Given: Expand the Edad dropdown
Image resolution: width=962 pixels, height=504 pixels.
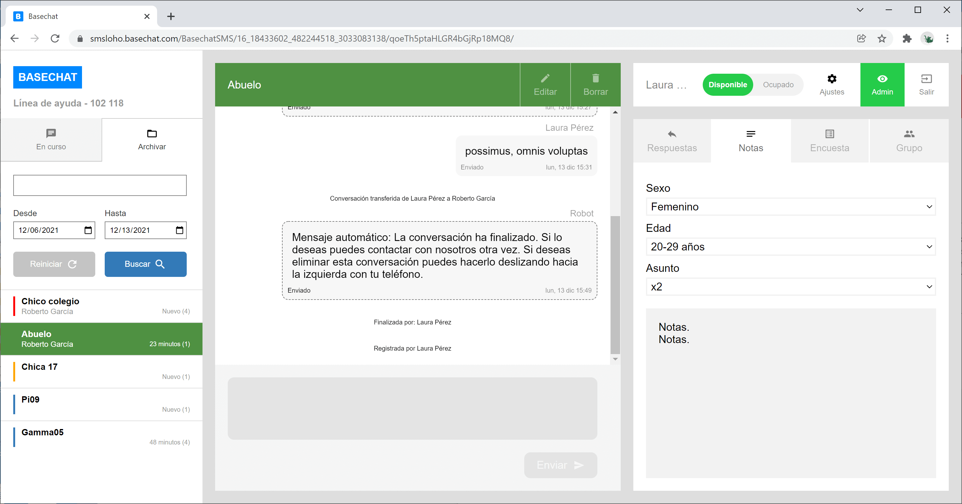Looking at the screenshot, I should 790,247.
